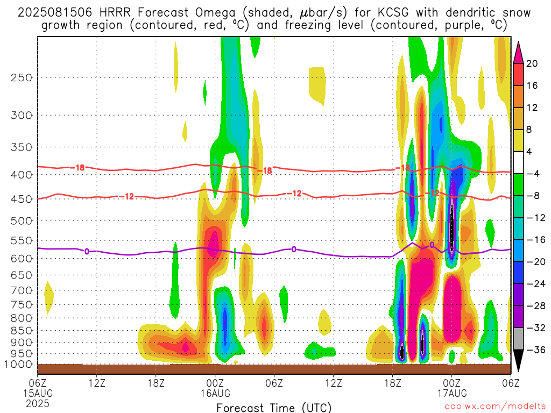The width and height of the screenshot is (551, 413).
Task: Click the 12 color bar label
Action: click(532, 108)
